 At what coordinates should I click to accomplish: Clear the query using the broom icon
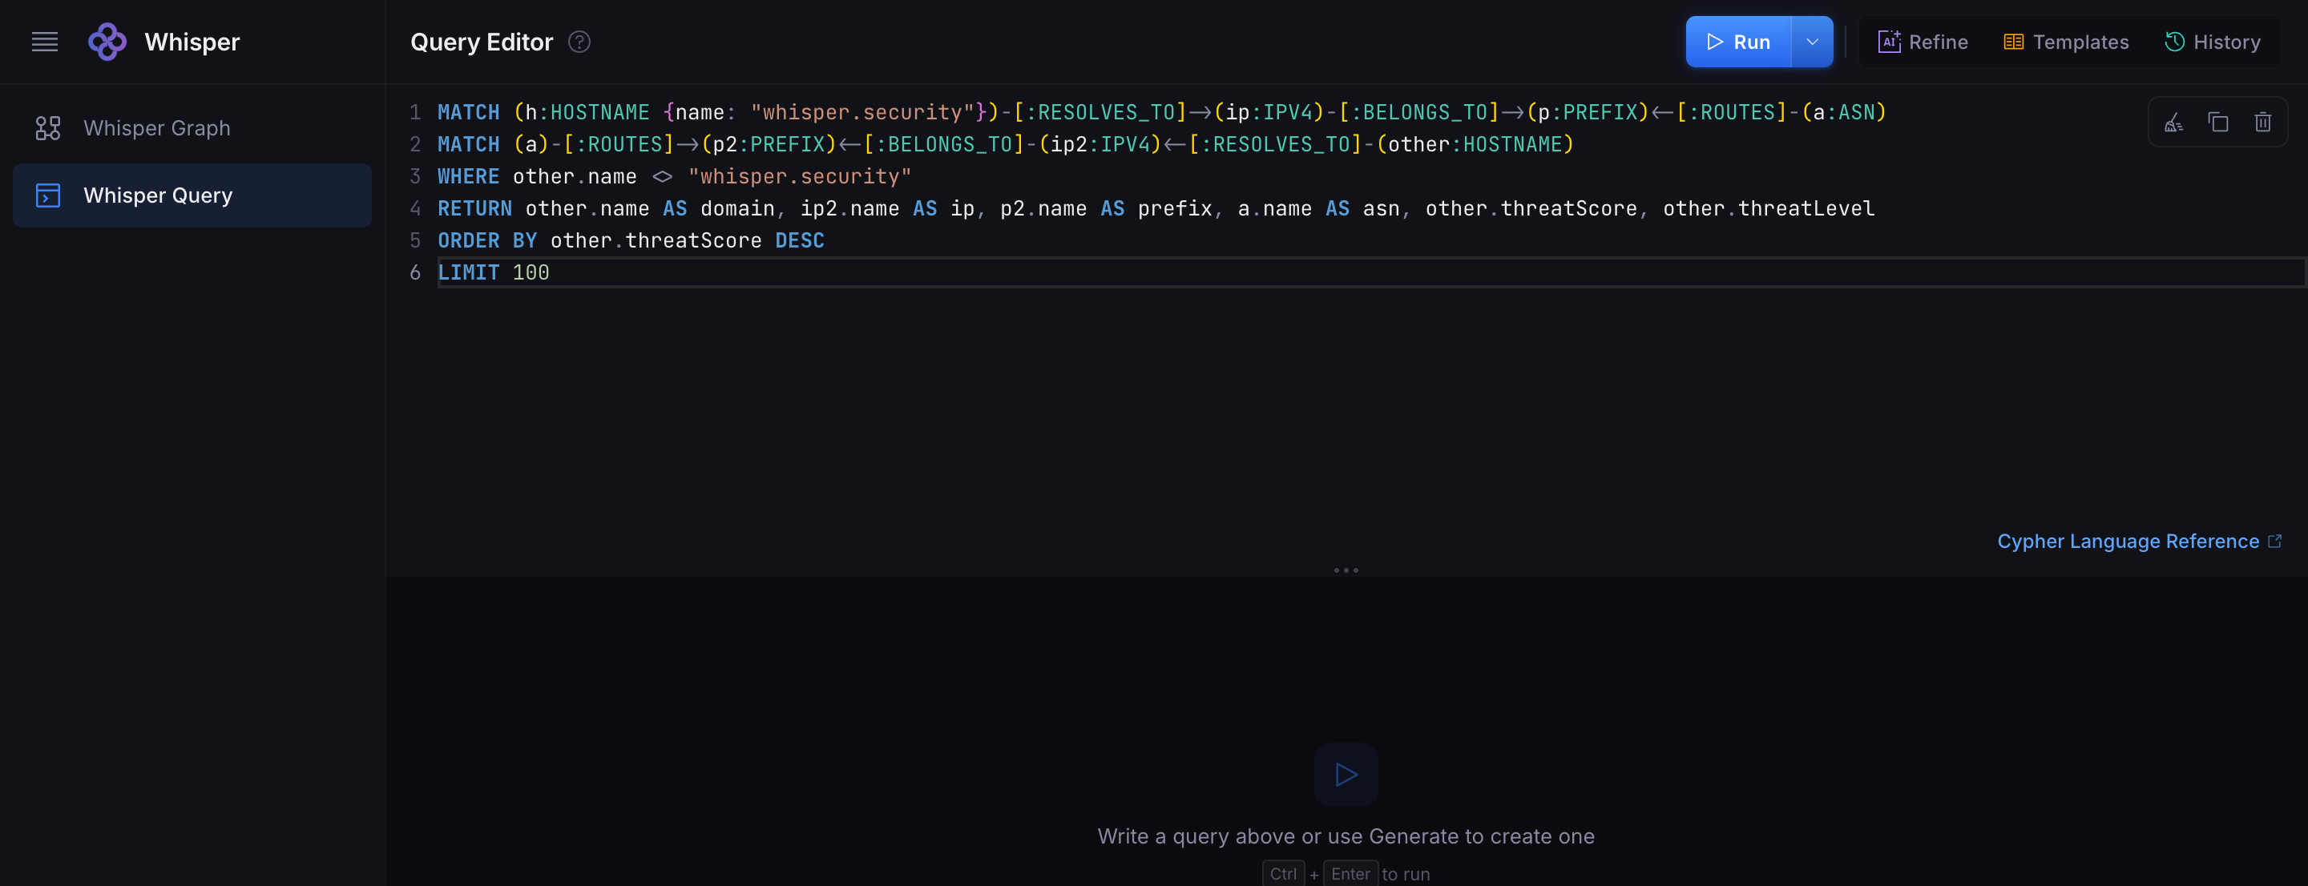(2173, 121)
